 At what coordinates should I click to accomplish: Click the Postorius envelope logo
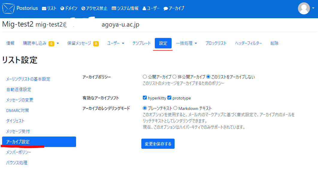coord(8,8)
